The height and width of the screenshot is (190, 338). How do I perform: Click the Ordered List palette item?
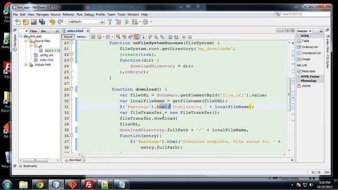[x=310, y=47]
